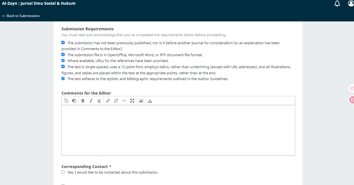Switch the editor to fullscreen mode
354x185 pixels.
pyautogui.click(x=132, y=101)
